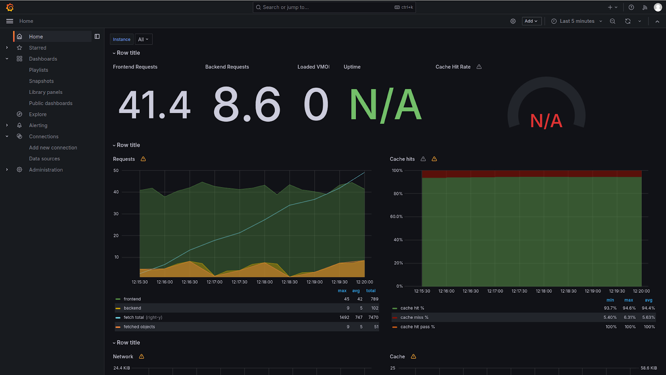Screen dimensions: 666x375
Task: Open the Add new connection link
Action: [x=53, y=147]
